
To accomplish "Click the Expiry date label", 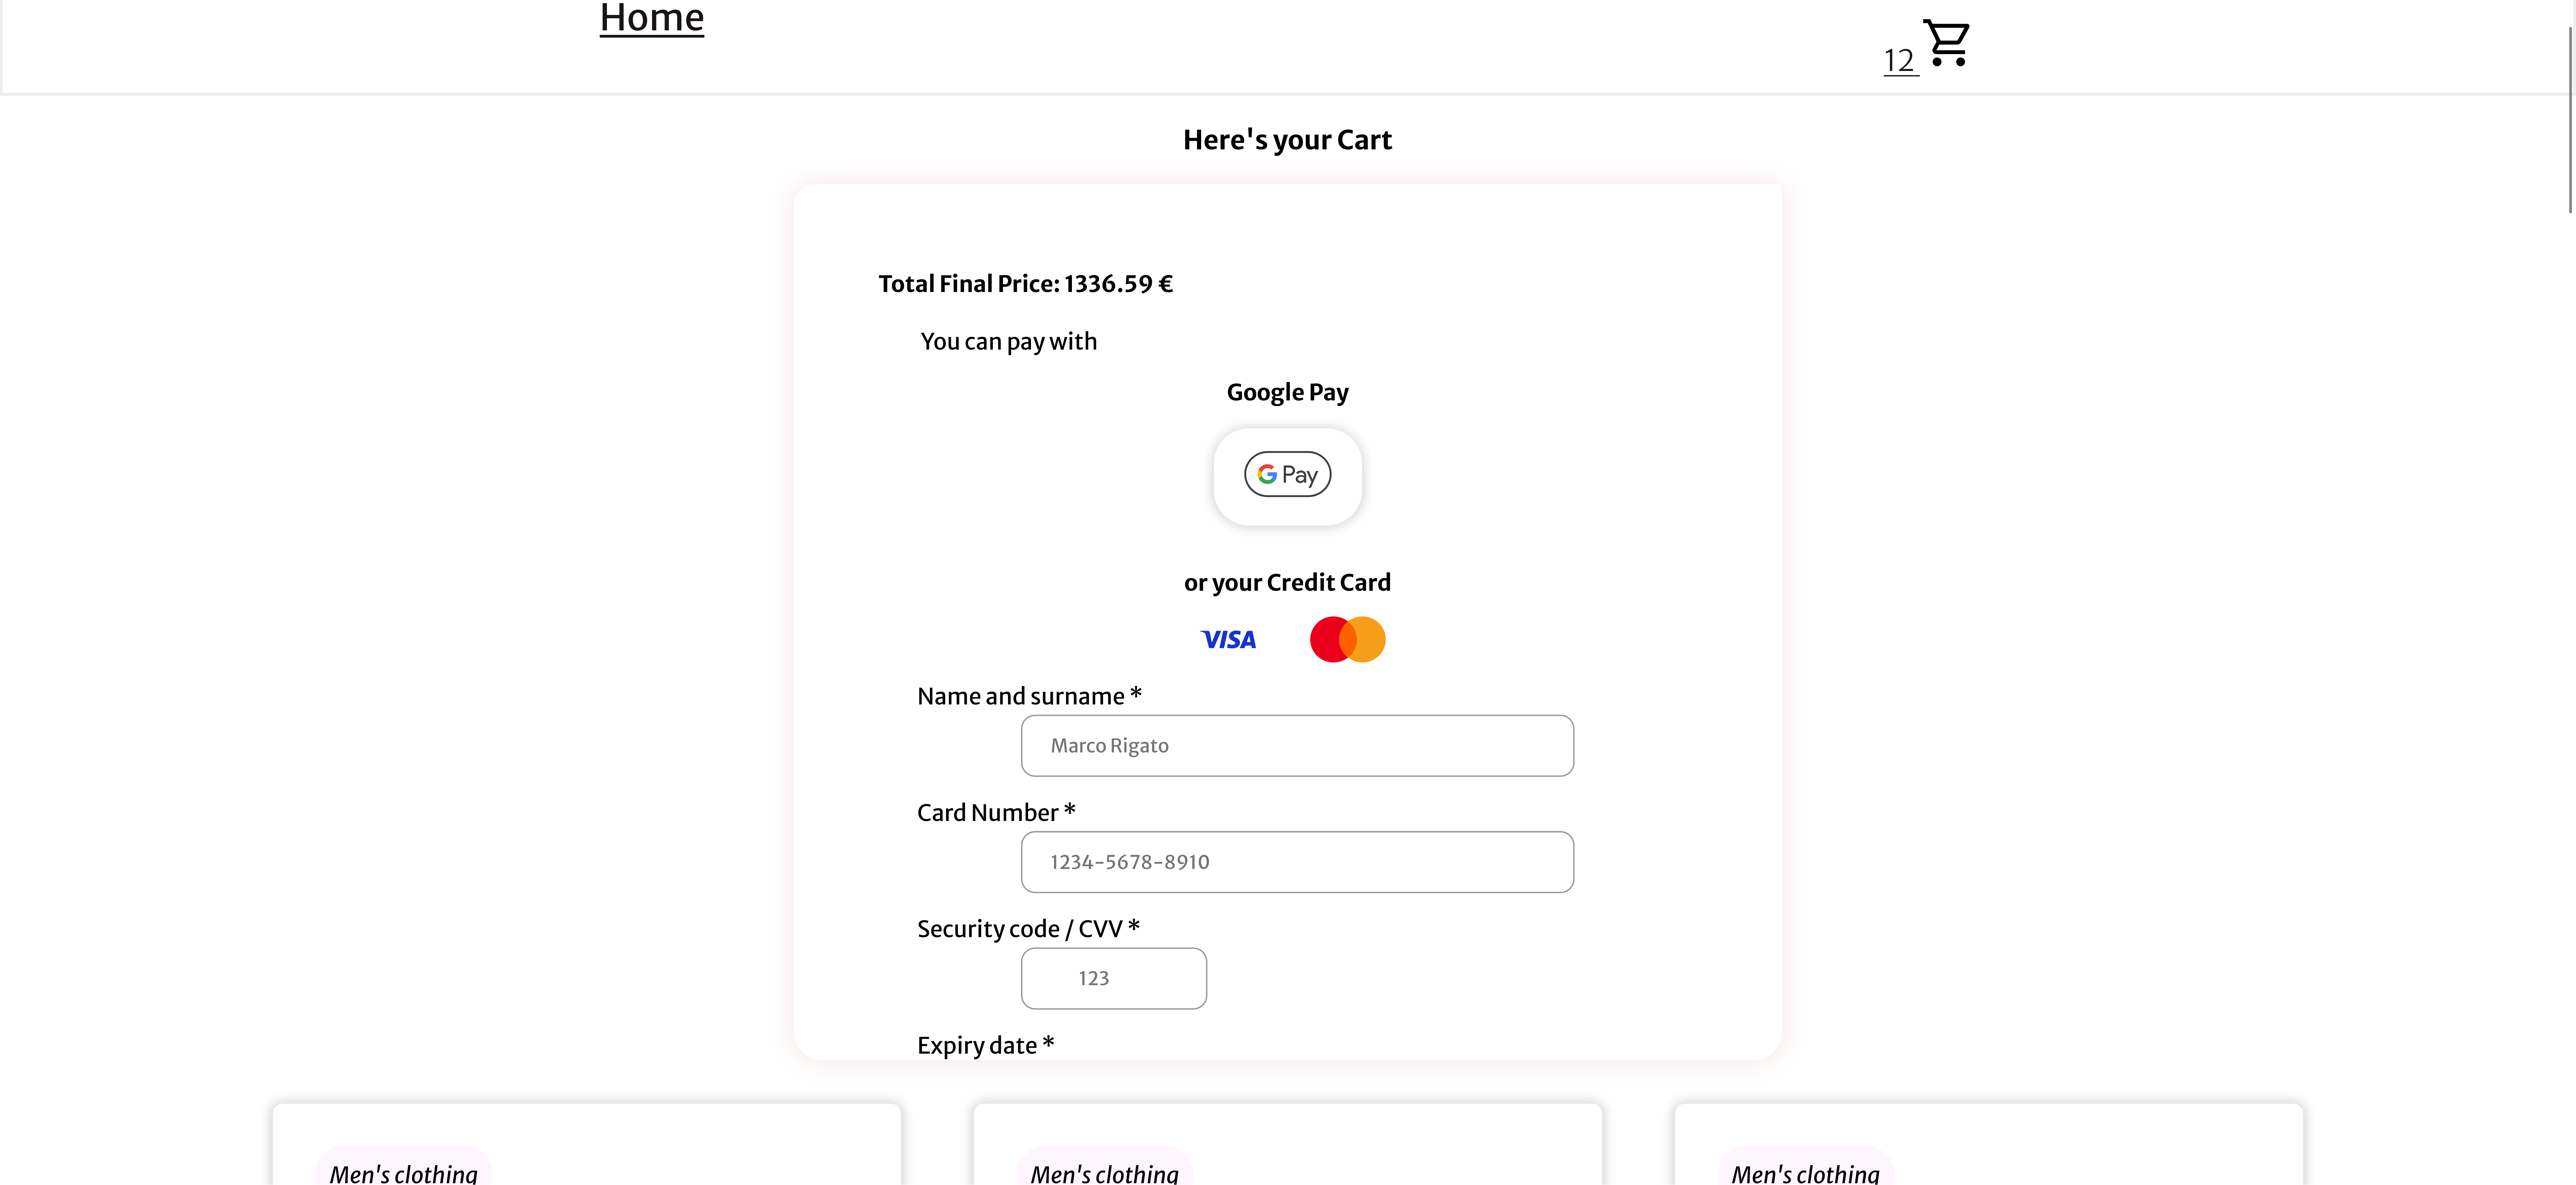I will (x=985, y=1045).
